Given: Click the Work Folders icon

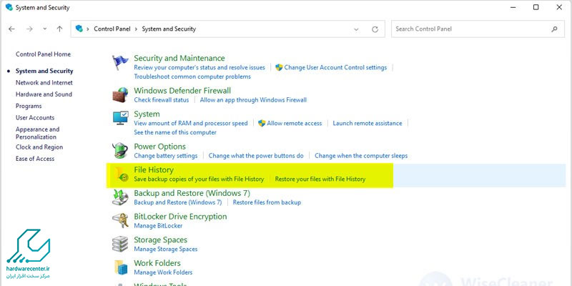Looking at the screenshot, I should 121,267.
